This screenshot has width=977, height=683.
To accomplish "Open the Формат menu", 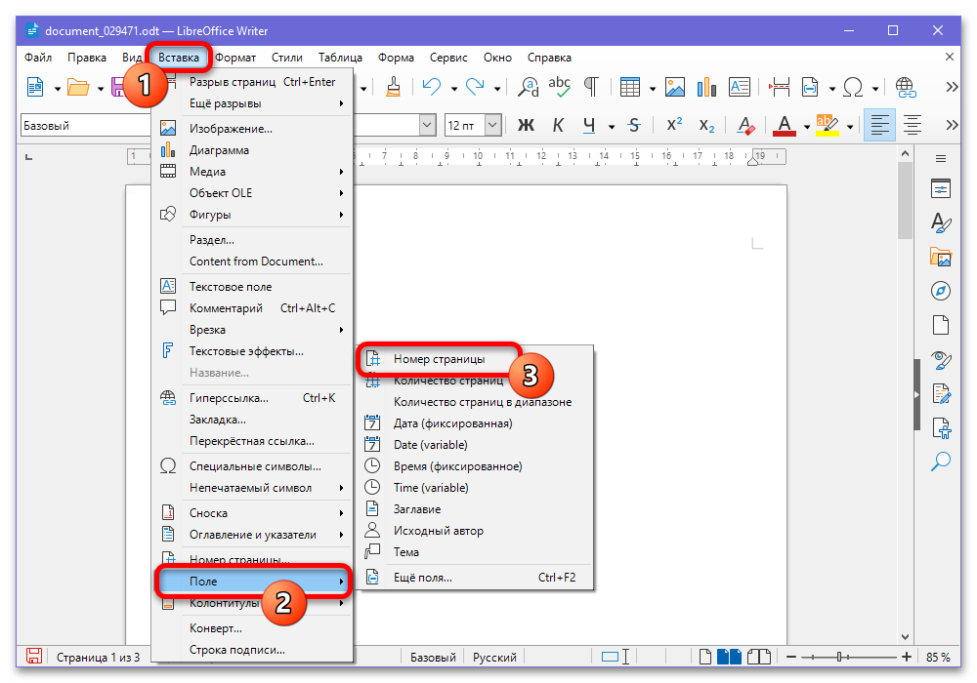I will tap(235, 58).
